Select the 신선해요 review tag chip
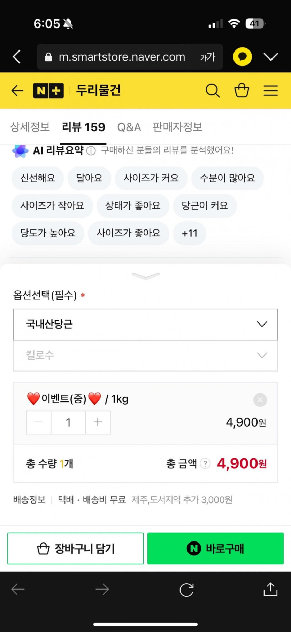Image resolution: width=291 pixels, height=632 pixels. pyautogui.click(x=38, y=178)
